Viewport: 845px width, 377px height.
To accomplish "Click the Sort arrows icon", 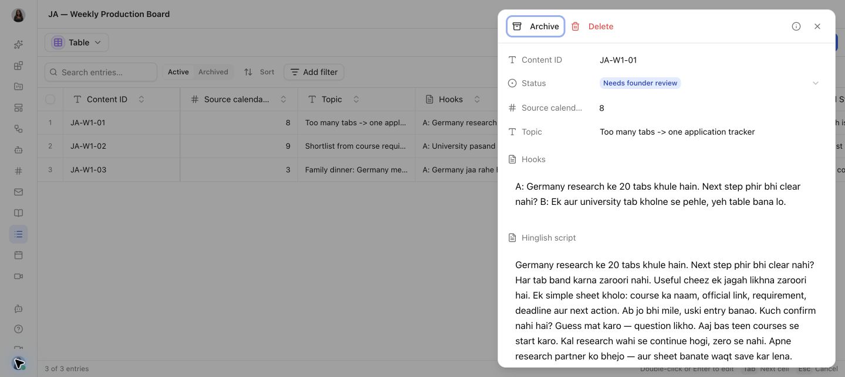I will 248,72.
